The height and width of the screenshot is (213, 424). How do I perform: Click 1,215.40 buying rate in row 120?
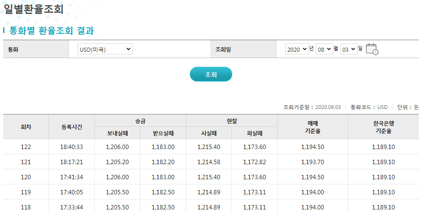point(209,177)
